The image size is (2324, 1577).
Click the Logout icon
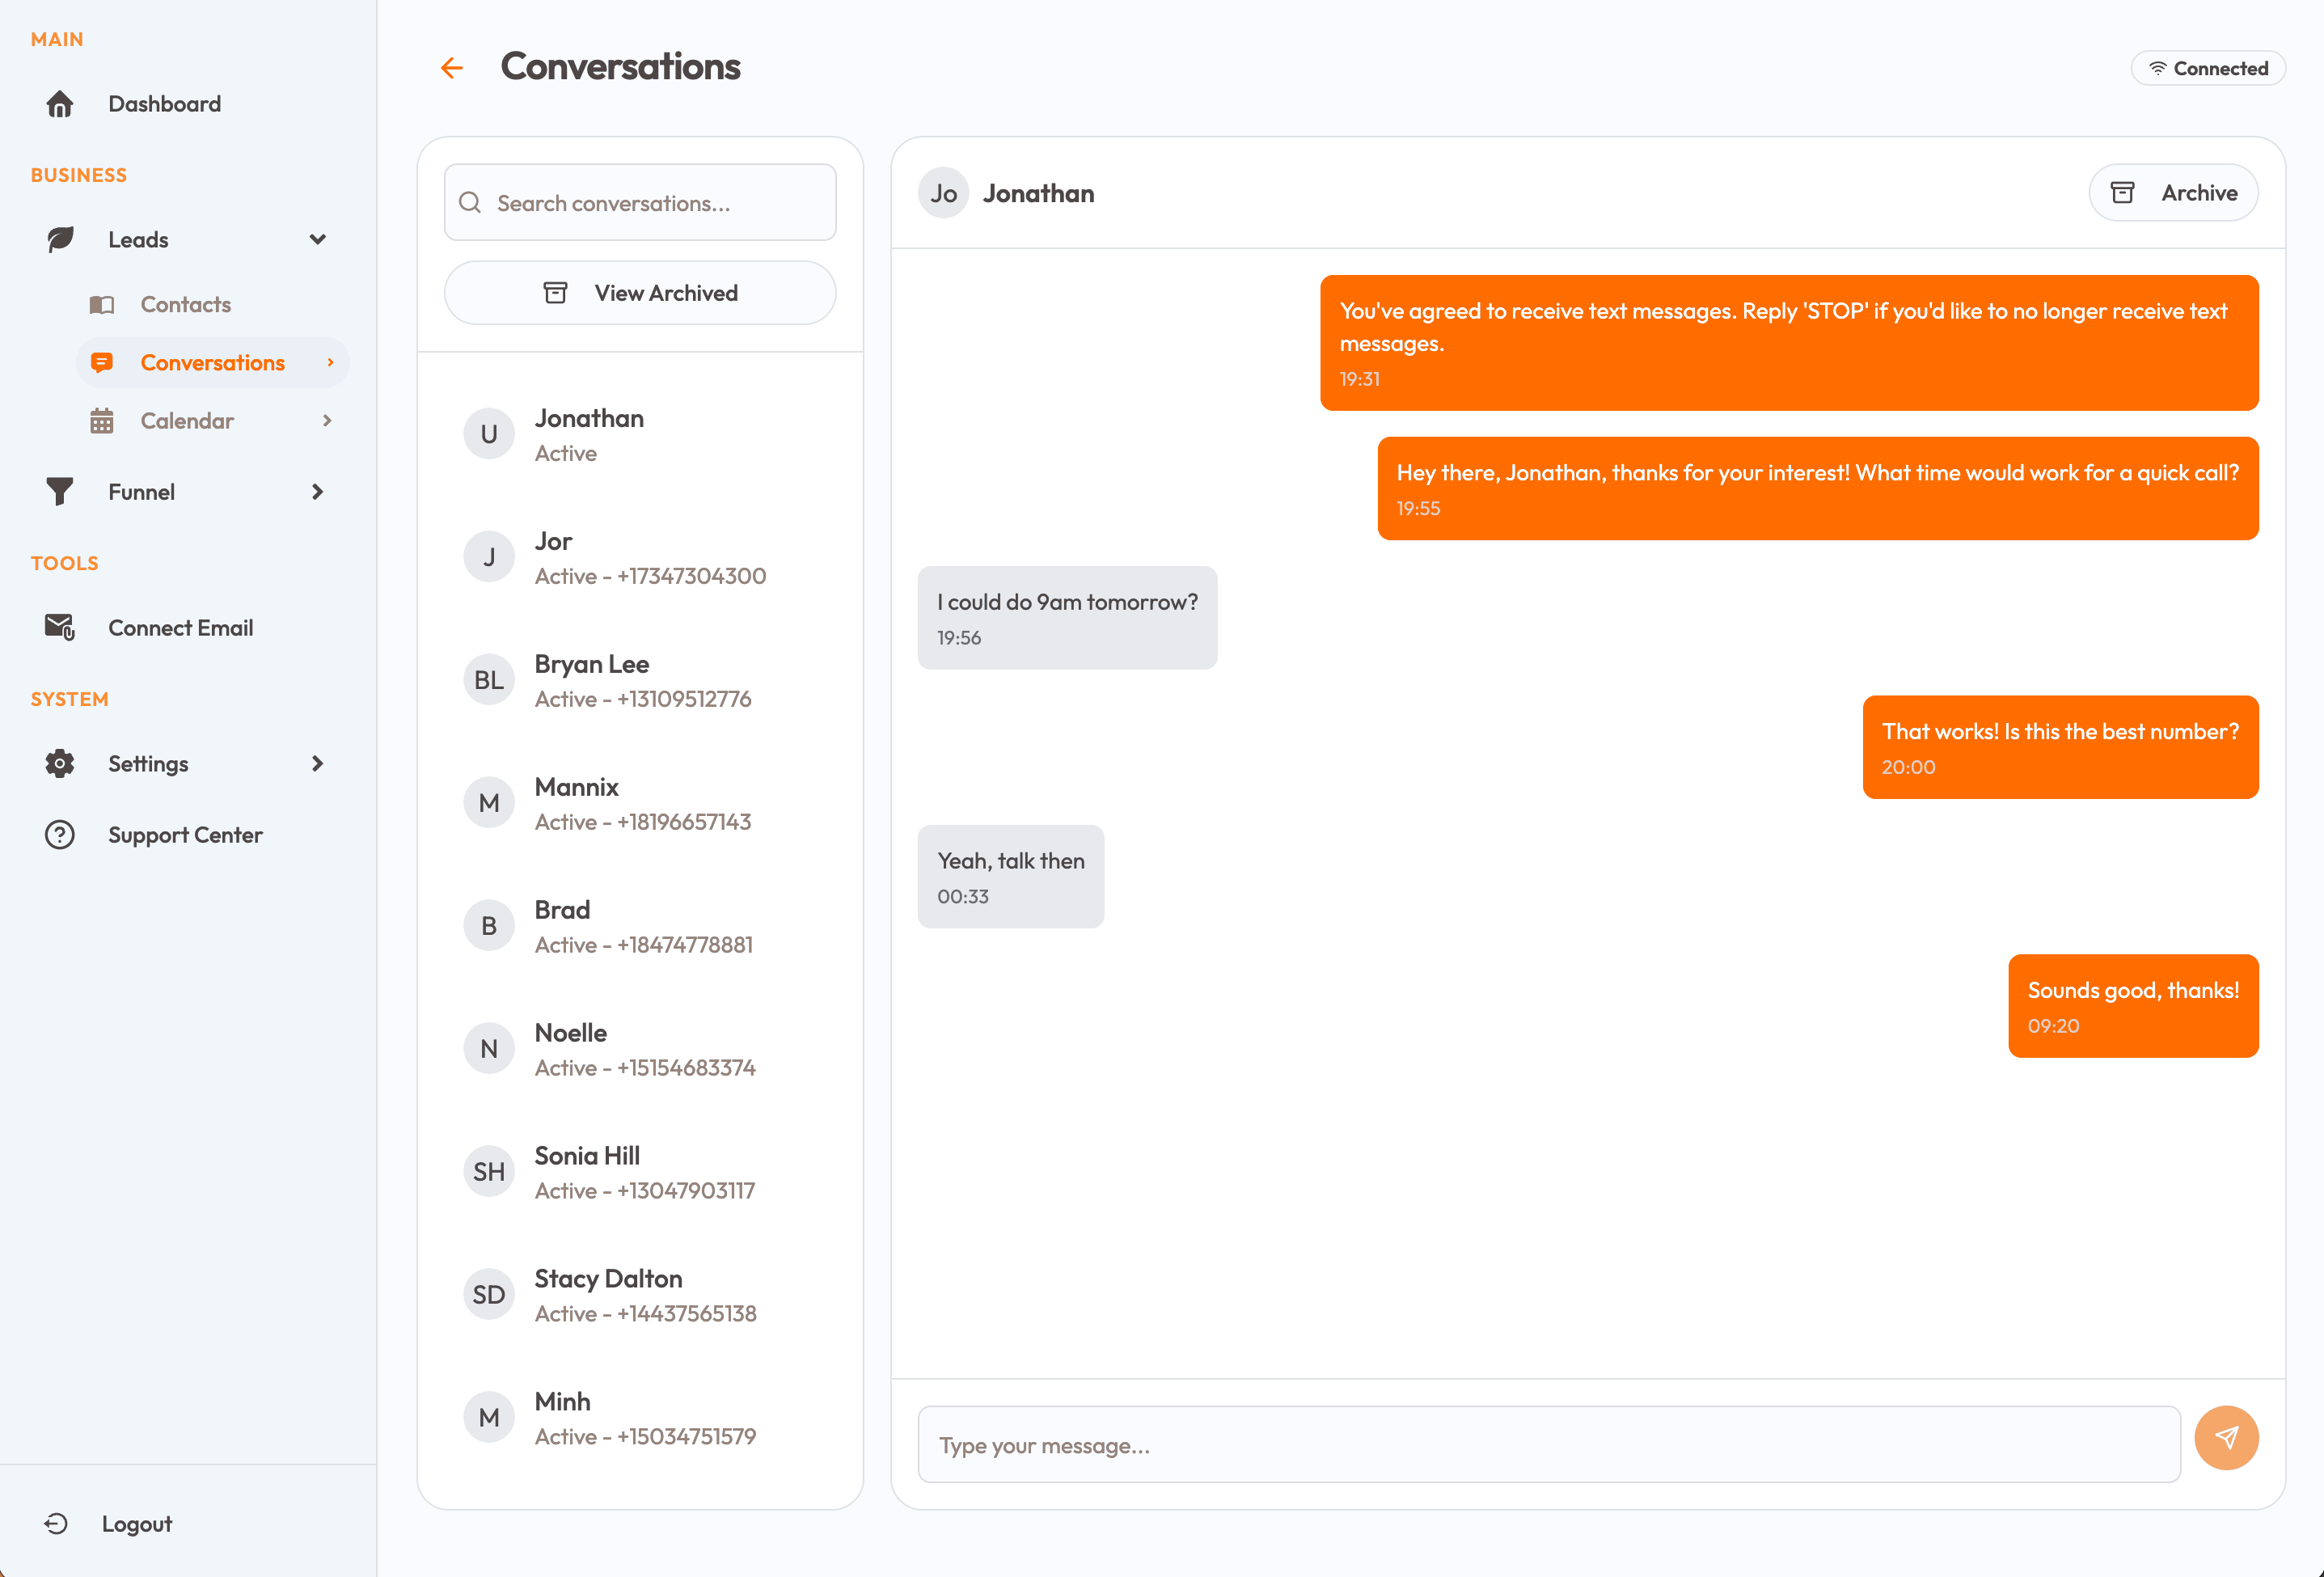tap(56, 1523)
